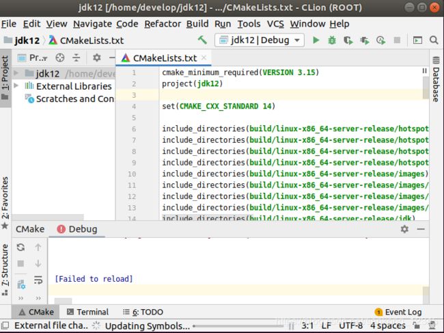Expand more CMake panel actions chevron
The height and width of the screenshot is (333, 444).
click(x=20, y=298)
